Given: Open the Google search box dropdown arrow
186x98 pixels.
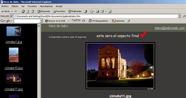Looking at the screenshot, I should point(41,21).
